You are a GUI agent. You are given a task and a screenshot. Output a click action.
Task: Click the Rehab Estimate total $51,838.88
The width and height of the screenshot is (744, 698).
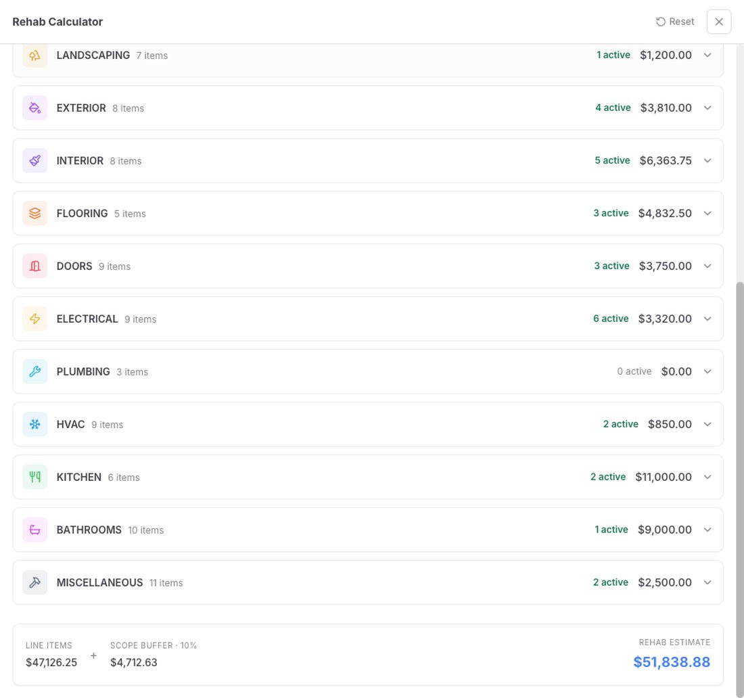coord(672,661)
